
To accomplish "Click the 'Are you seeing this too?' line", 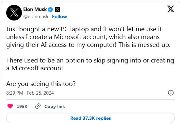I will tap(41, 84).
